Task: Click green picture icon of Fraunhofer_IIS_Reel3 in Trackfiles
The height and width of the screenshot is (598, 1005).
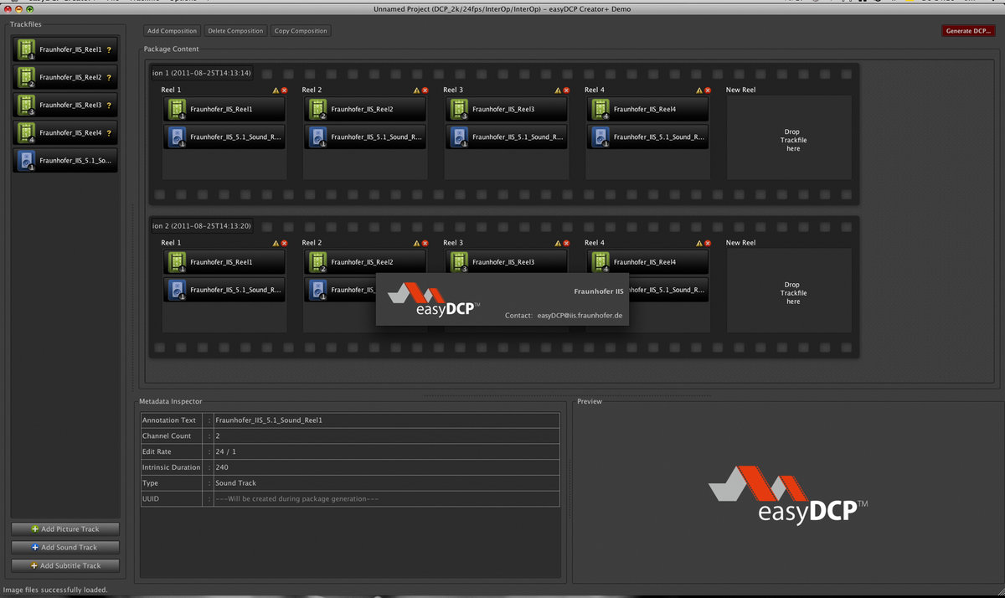Action: click(x=25, y=105)
